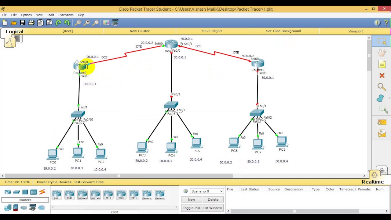Click the device list right scroll arrow

(x=177, y=207)
